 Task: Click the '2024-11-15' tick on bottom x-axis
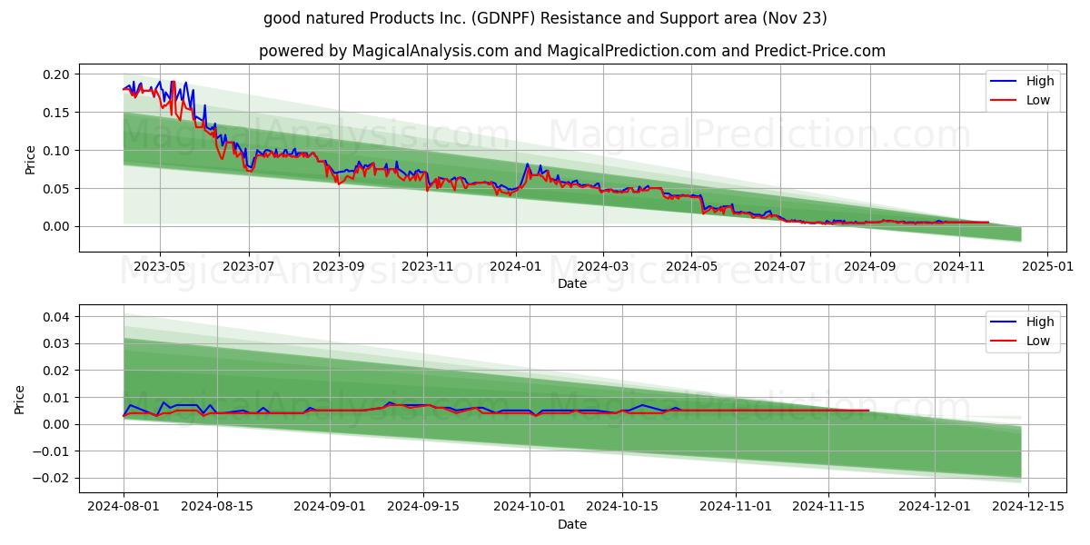click(829, 507)
